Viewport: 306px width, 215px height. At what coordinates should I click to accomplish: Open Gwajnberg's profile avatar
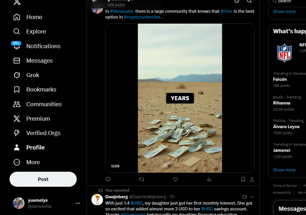(97, 200)
